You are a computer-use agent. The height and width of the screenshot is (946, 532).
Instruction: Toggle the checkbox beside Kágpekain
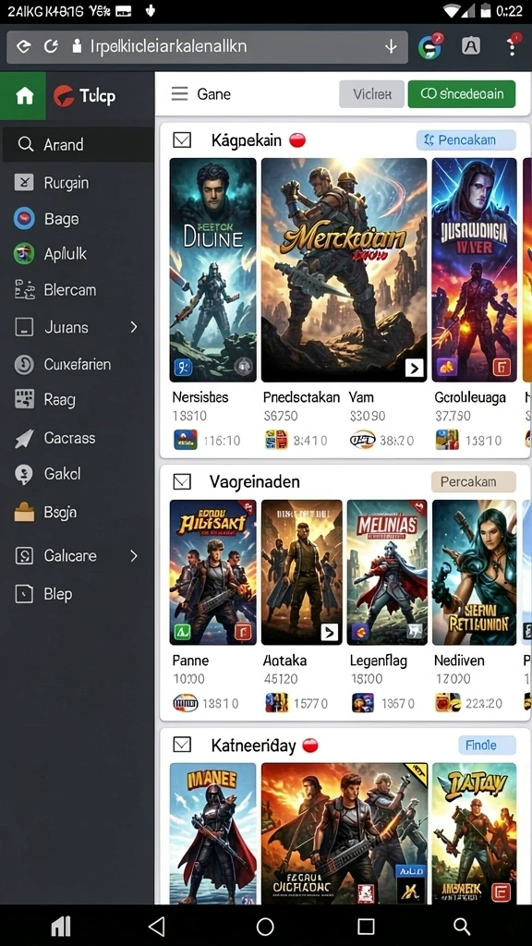point(182,140)
